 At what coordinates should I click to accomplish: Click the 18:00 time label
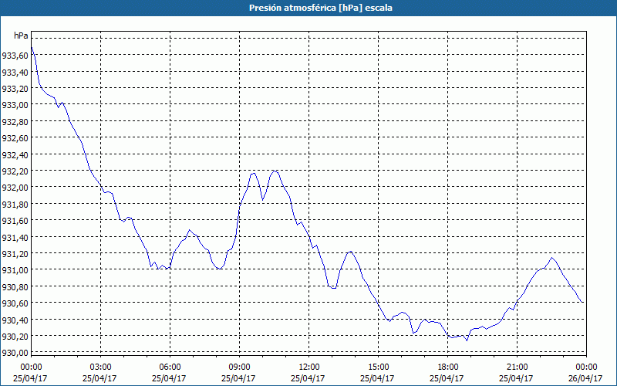point(448,367)
